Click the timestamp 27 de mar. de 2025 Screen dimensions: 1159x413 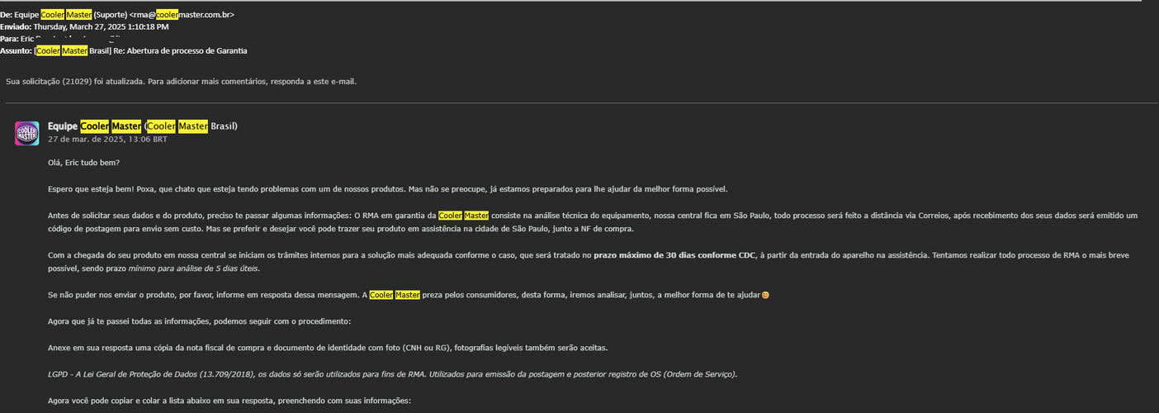(x=107, y=140)
